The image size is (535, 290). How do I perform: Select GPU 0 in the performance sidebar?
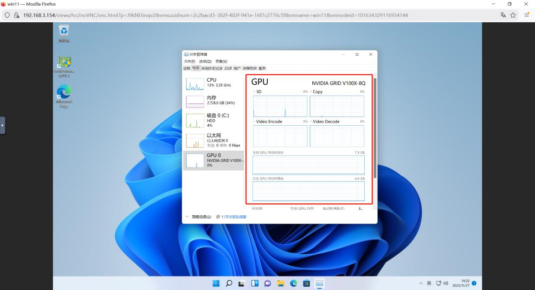point(213,160)
